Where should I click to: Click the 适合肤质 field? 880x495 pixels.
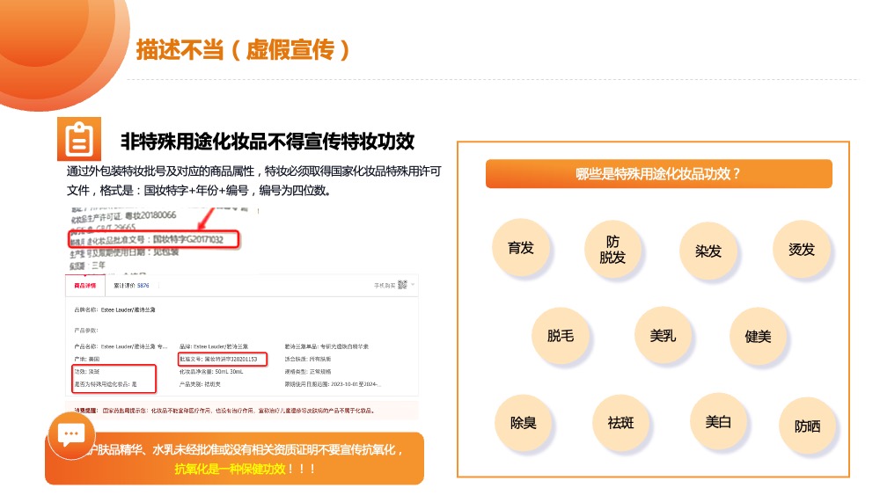307,359
